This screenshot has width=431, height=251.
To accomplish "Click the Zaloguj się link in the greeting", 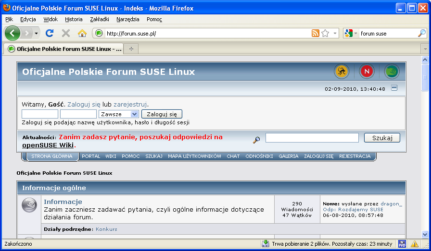I will 84,105.
